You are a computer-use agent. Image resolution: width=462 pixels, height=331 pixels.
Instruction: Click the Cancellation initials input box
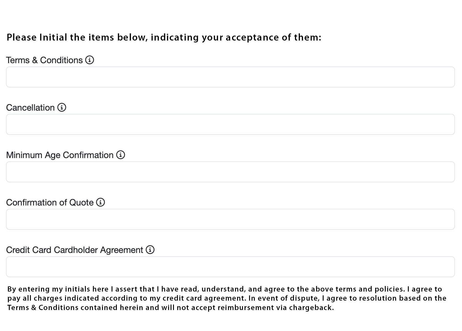pyautogui.click(x=230, y=124)
